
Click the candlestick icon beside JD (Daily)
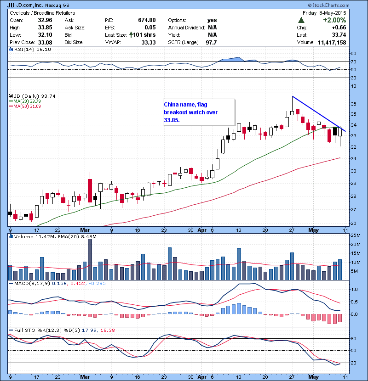11,96
